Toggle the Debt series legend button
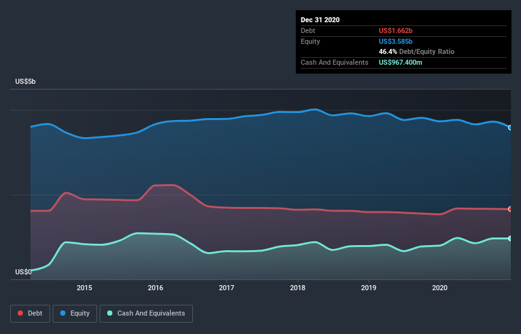 pyautogui.click(x=30, y=314)
